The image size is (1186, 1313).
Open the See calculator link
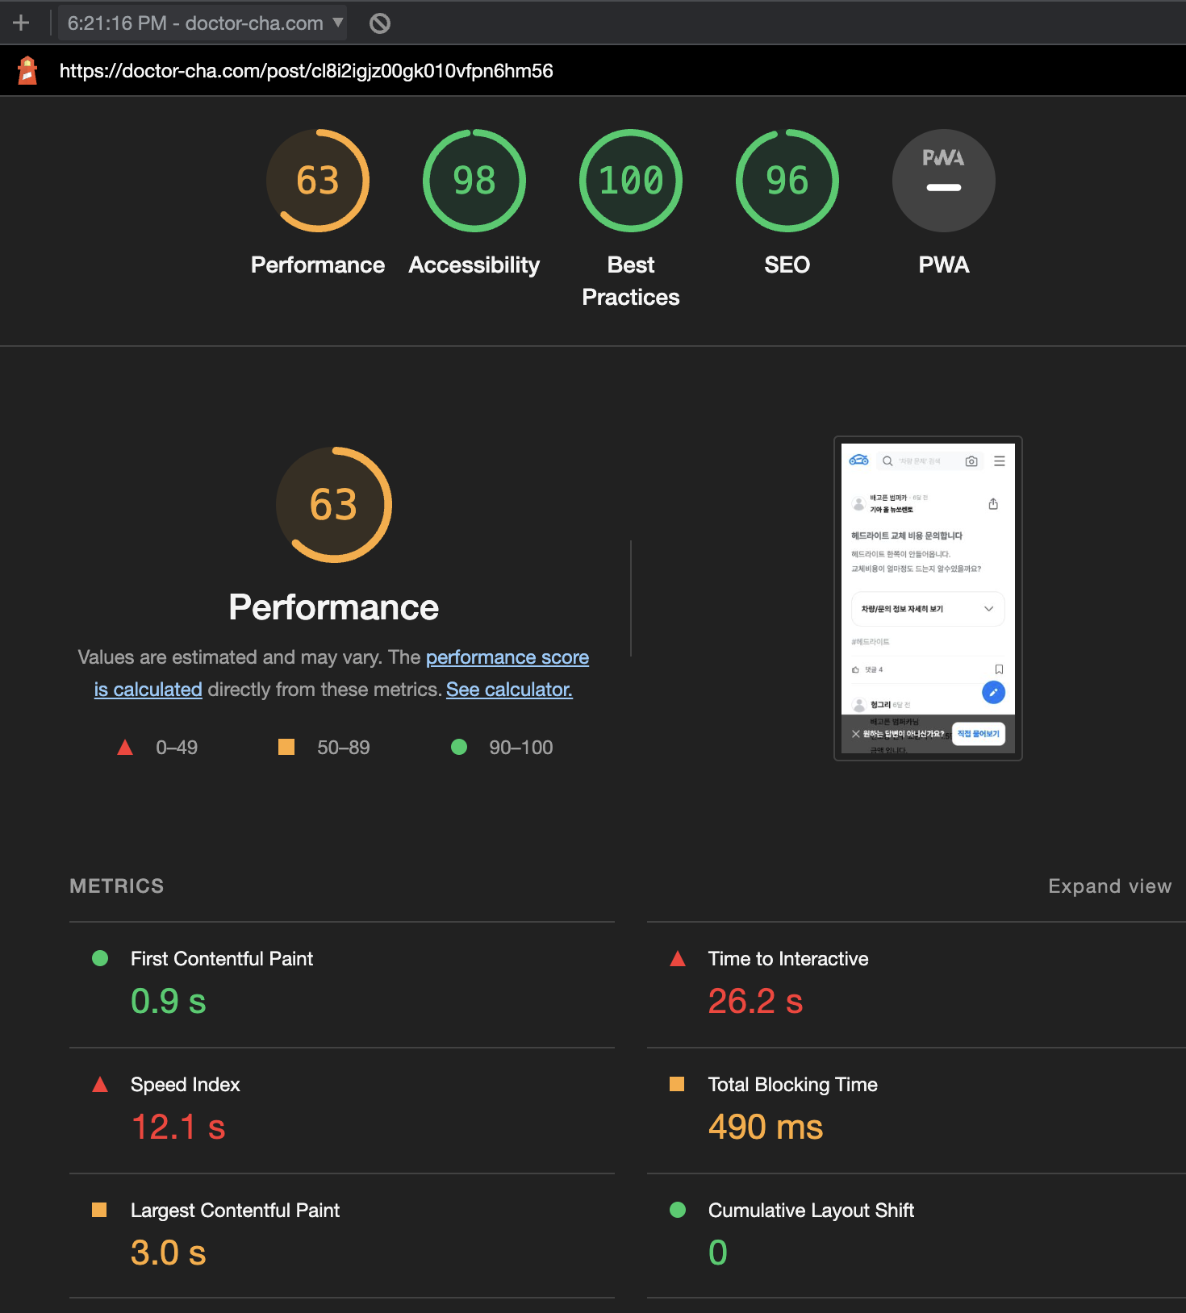coord(509,690)
